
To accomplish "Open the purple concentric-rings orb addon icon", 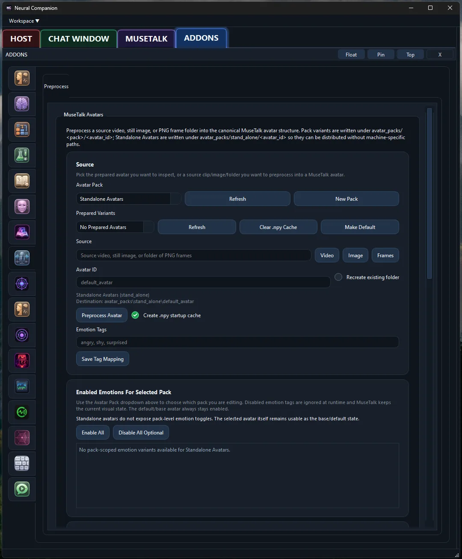I will coord(22,335).
